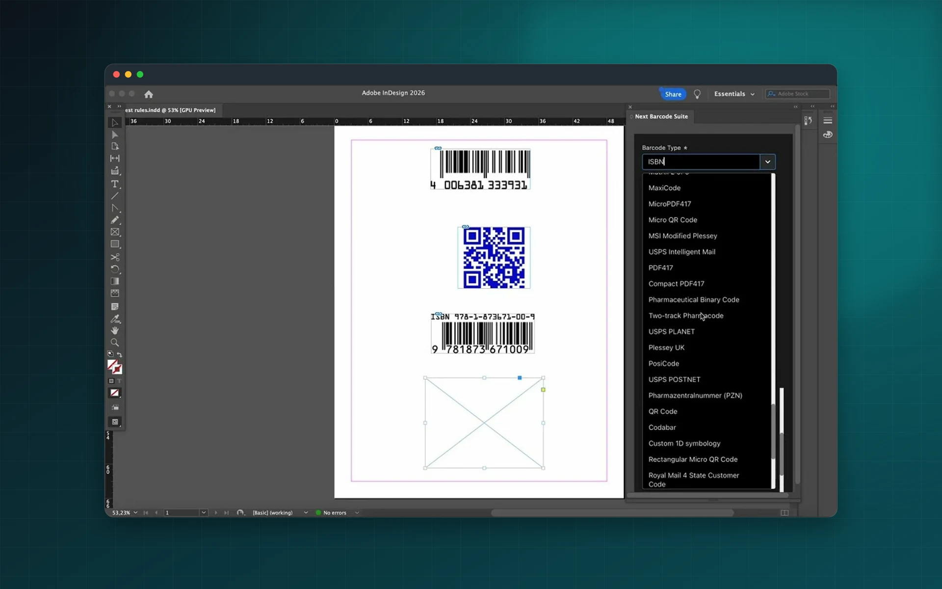The image size is (942, 589).
Task: Open the Essentials workspace dropdown
Action: tap(734, 94)
